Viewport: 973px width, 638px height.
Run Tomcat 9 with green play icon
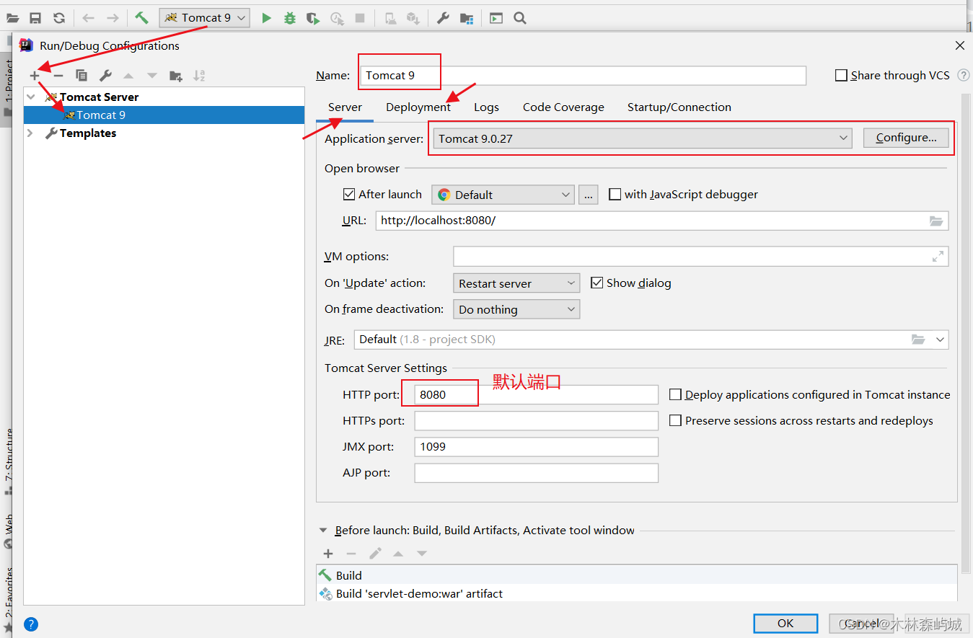266,18
